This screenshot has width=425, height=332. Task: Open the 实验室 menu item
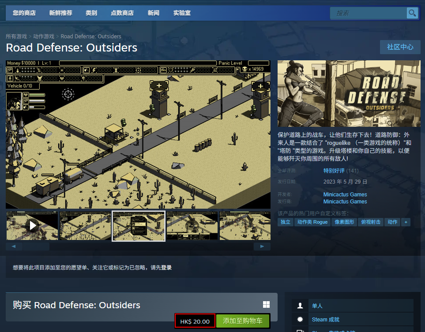(182, 13)
